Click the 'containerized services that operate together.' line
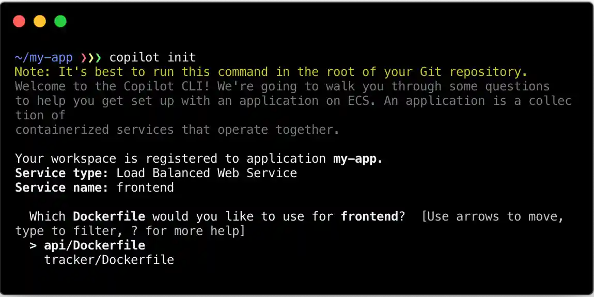This screenshot has width=594, height=297. point(177,130)
